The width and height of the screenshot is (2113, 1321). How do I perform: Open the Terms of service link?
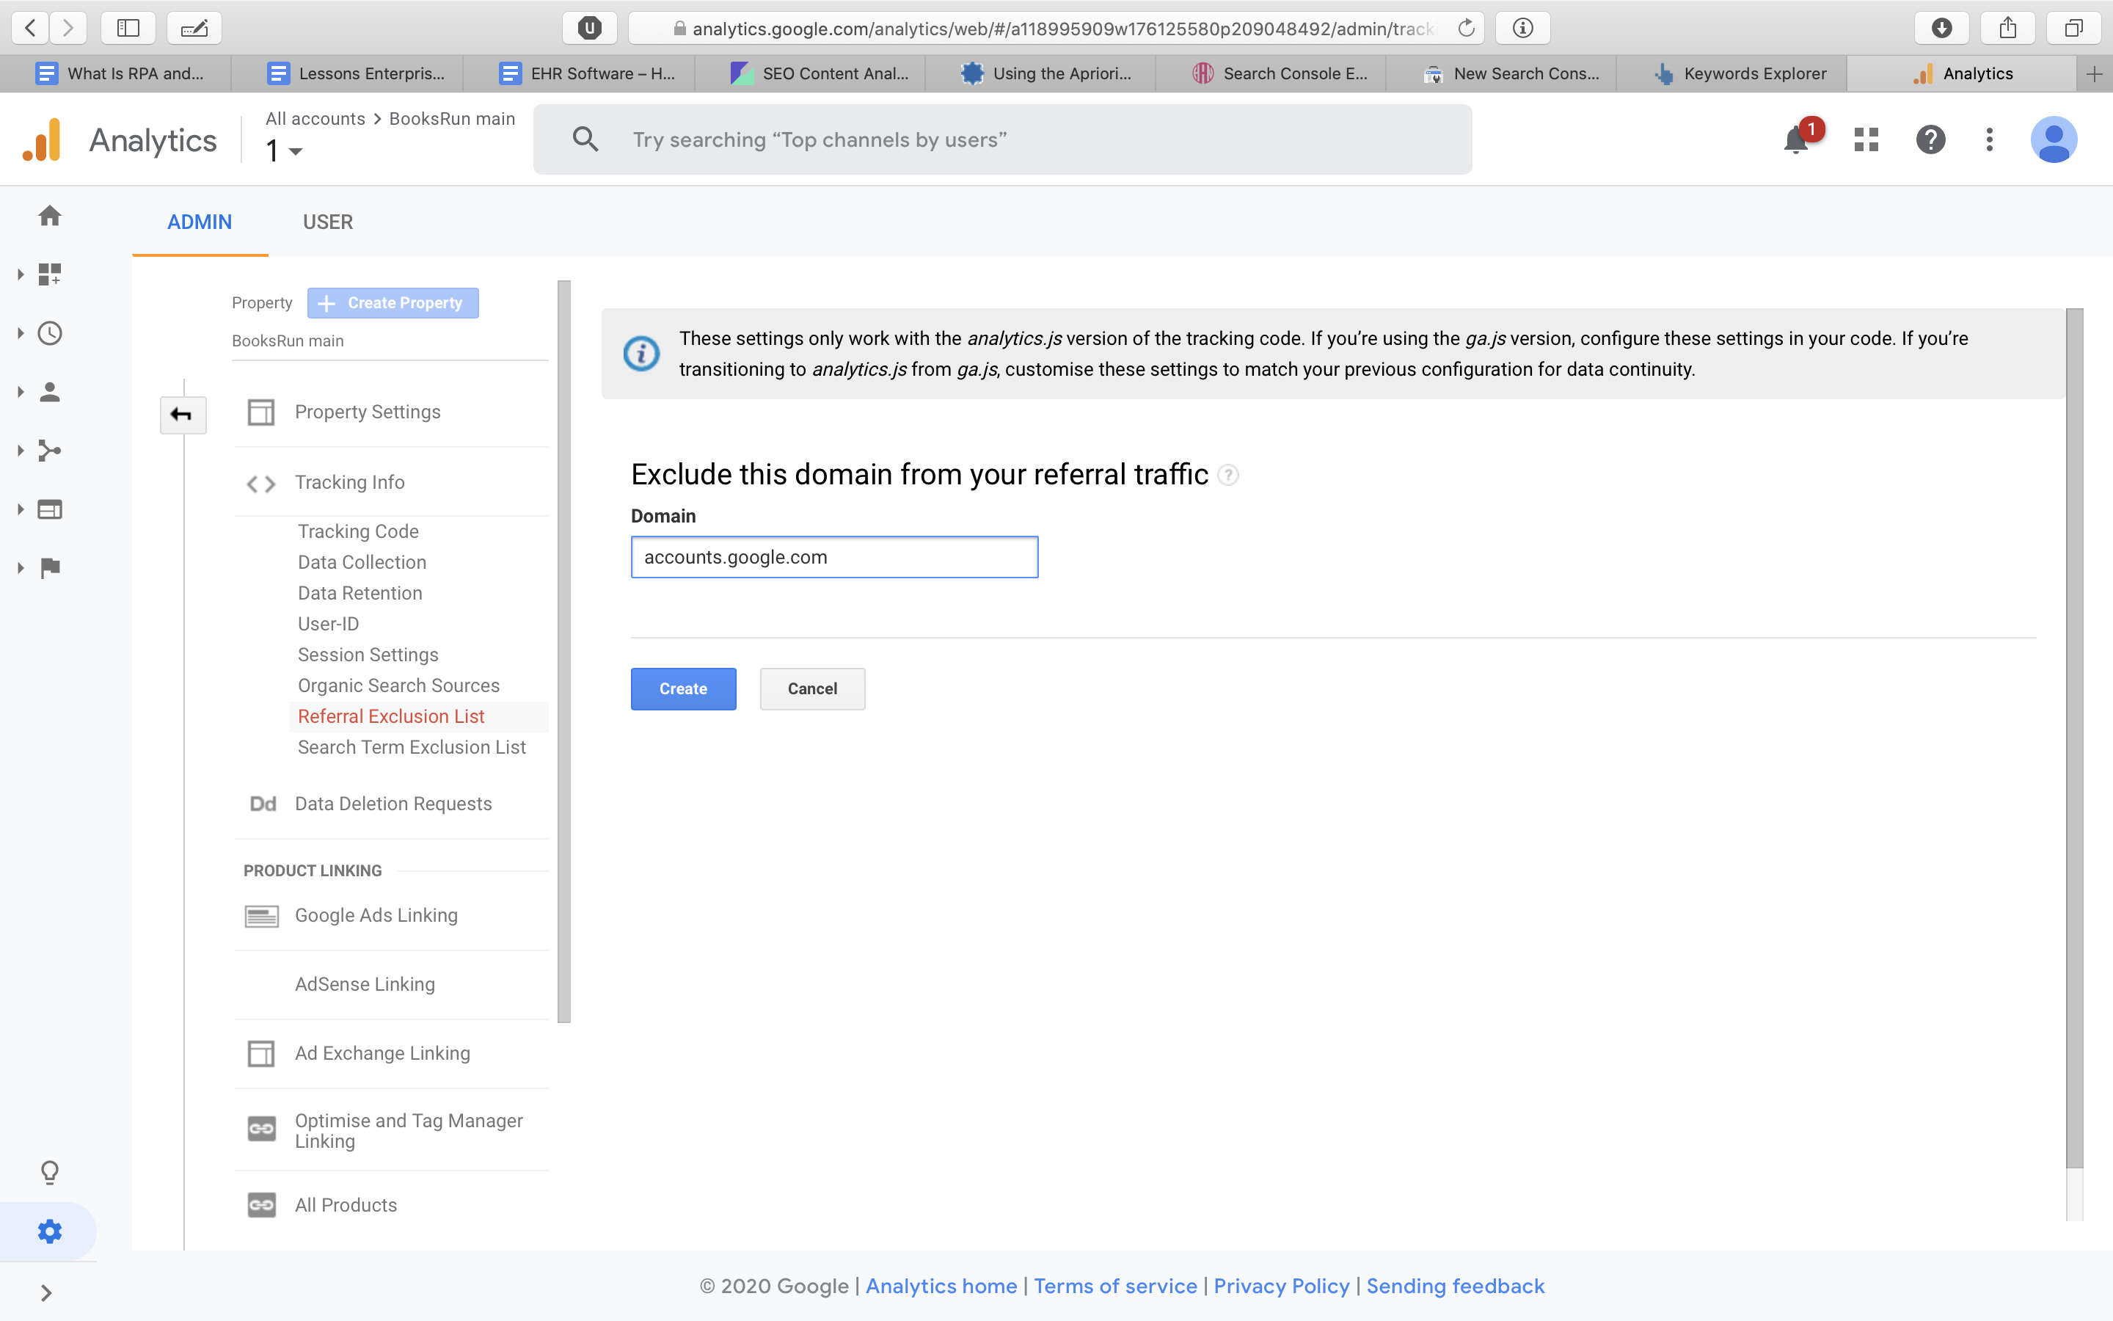tap(1115, 1285)
